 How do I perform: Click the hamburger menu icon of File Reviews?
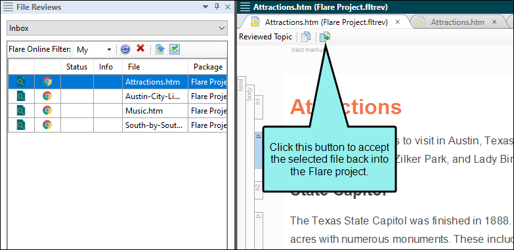pos(8,7)
